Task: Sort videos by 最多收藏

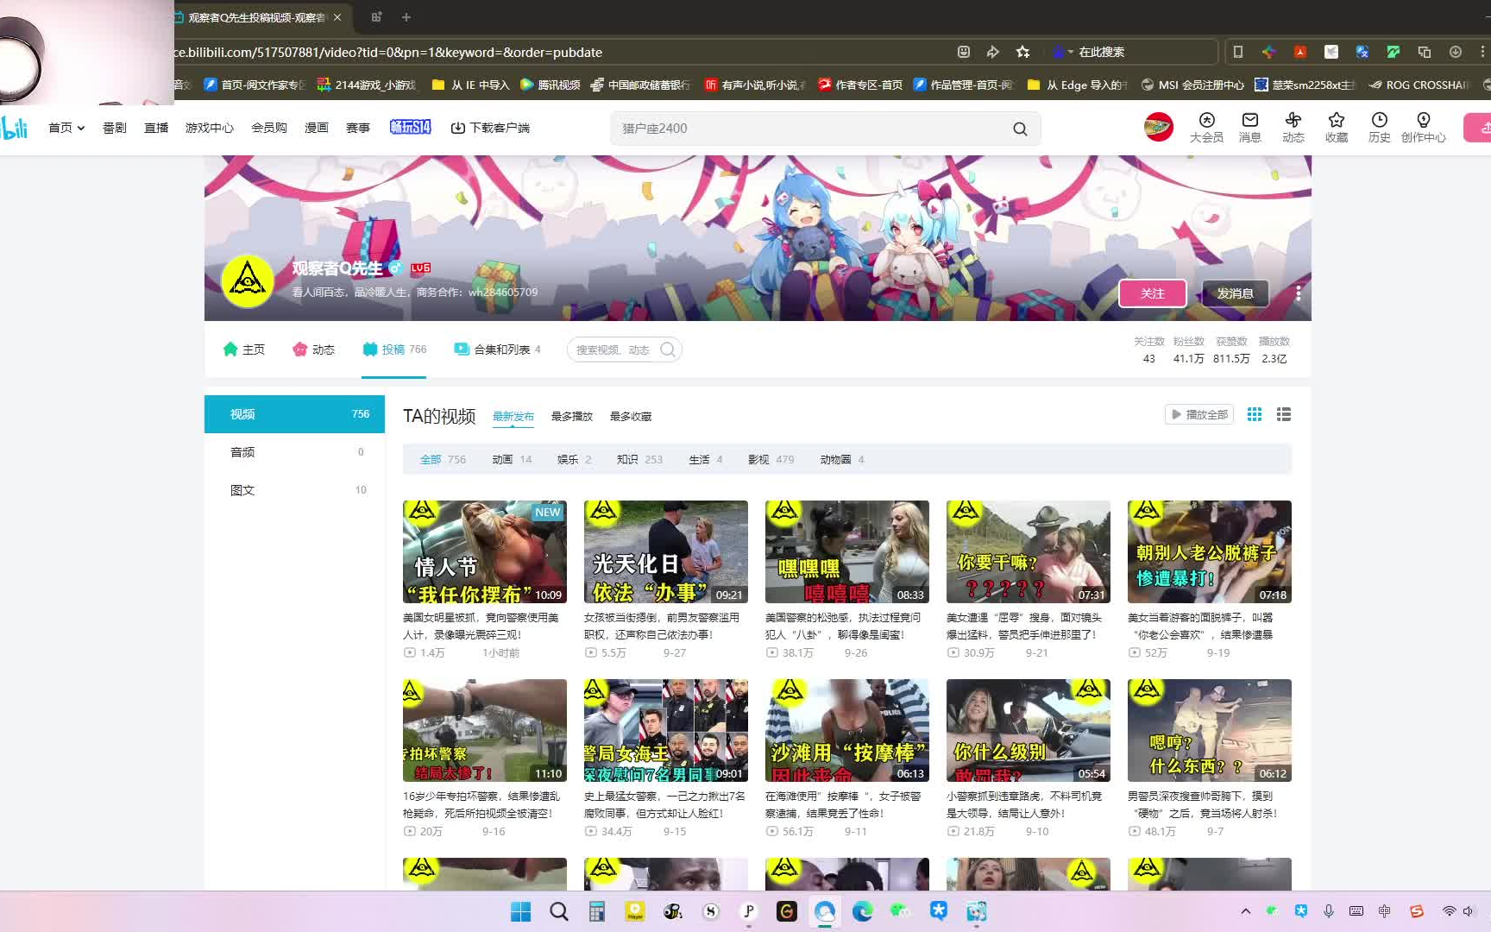Action: [631, 417]
